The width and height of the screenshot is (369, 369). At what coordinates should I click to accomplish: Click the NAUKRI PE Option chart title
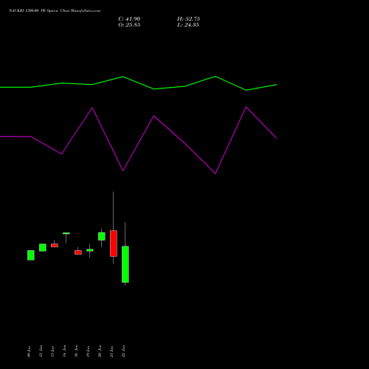(x=55, y=11)
